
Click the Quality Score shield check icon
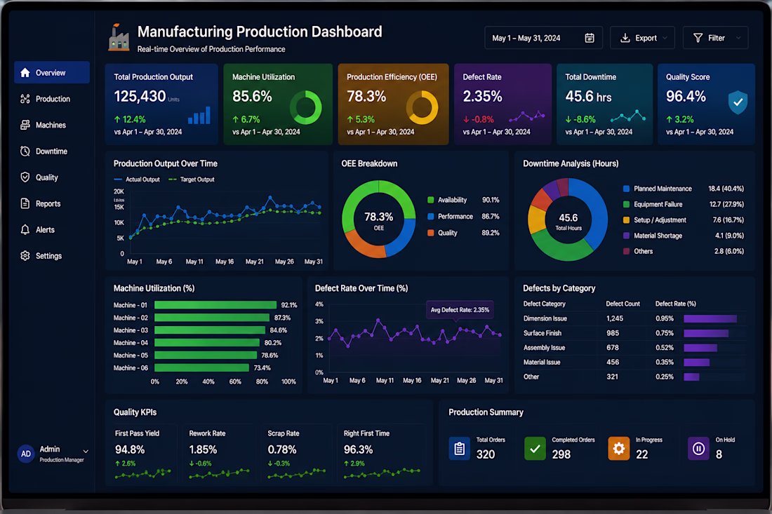coord(738,102)
